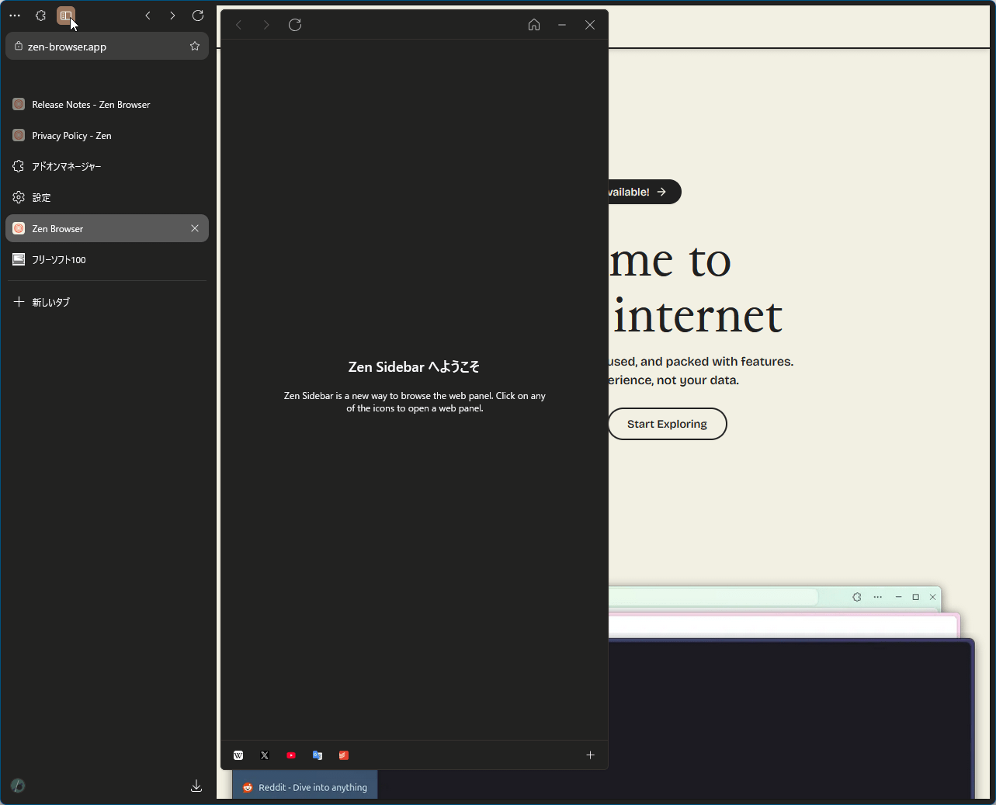Image resolution: width=996 pixels, height=805 pixels.
Task: Switch to Release Notes - Zen Browser tab
Action: (x=107, y=104)
